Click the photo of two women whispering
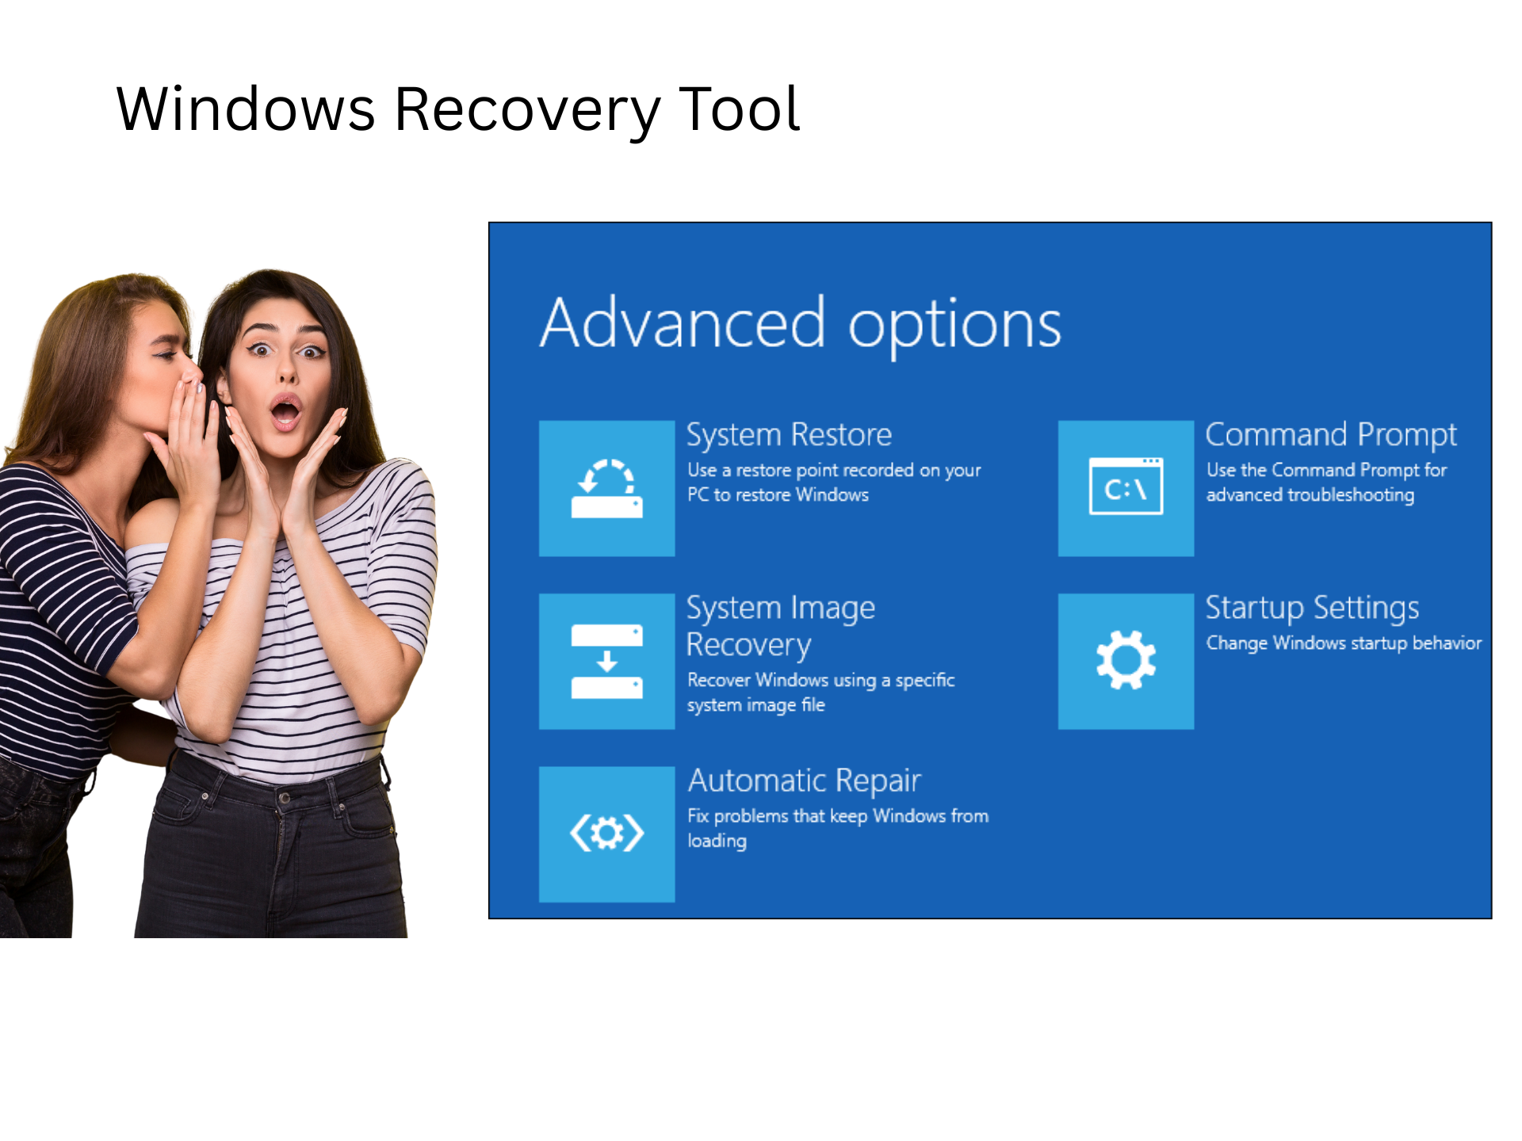This screenshot has height=1141, width=1522. coord(218,604)
